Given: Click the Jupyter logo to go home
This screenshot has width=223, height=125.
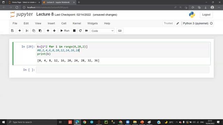Looking at the screenshot, I should click(22, 15).
